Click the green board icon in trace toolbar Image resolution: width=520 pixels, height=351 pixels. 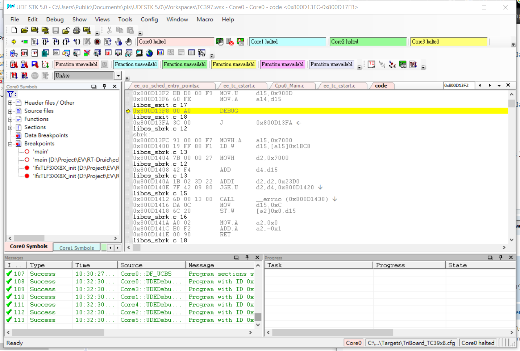pyautogui.click(x=403, y=64)
